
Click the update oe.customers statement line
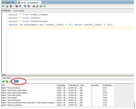[x=60, y=24]
